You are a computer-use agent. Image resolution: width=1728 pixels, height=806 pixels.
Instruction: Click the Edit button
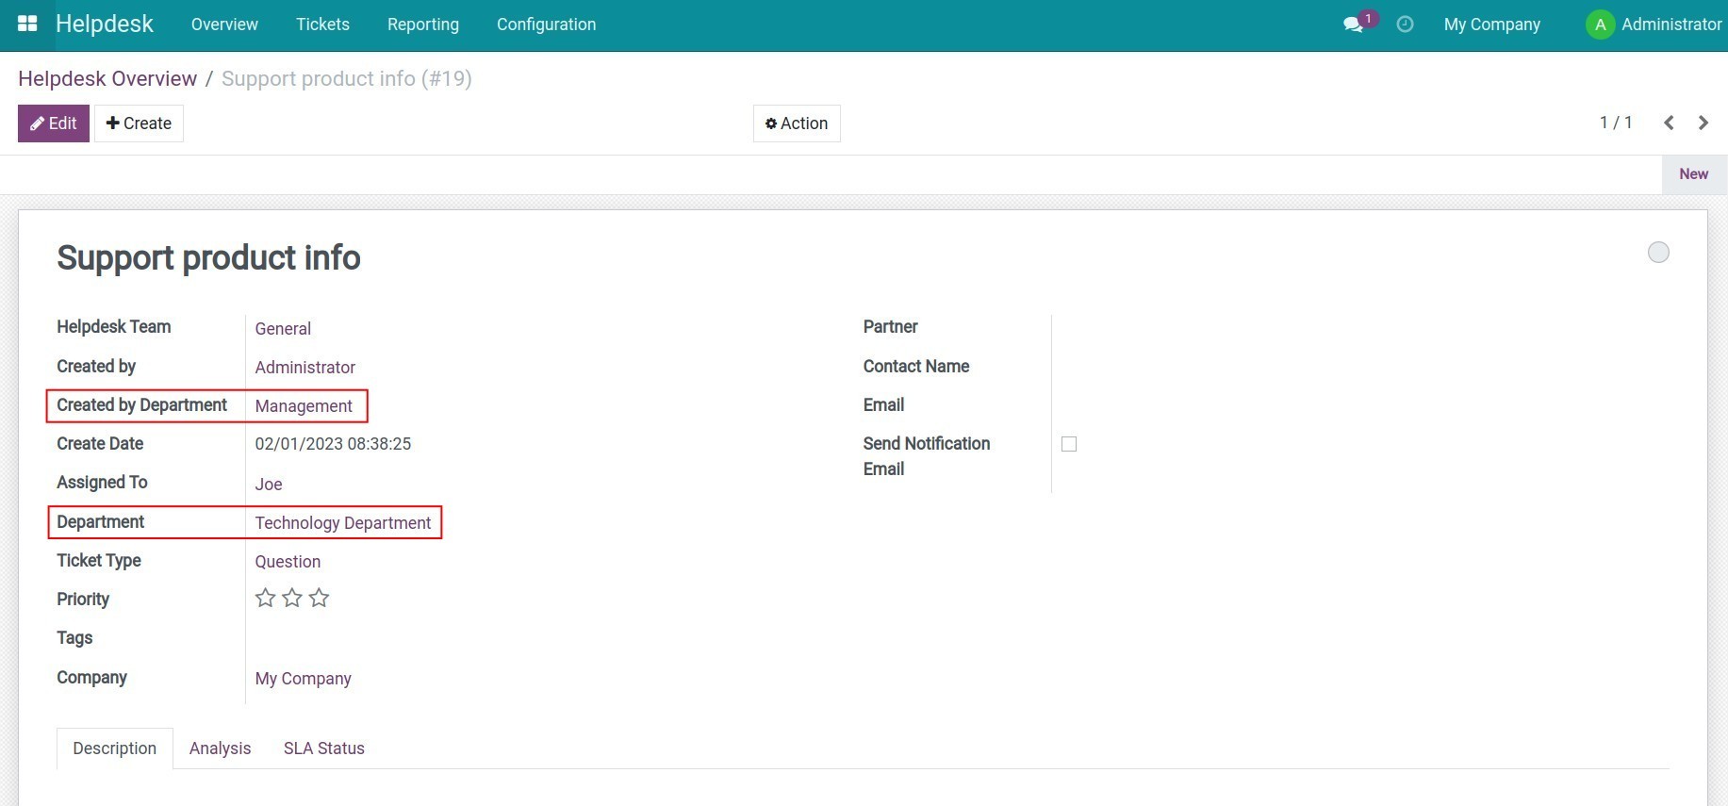click(x=54, y=123)
